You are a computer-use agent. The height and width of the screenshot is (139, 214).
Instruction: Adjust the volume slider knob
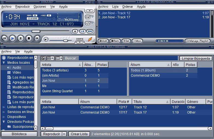65,40
